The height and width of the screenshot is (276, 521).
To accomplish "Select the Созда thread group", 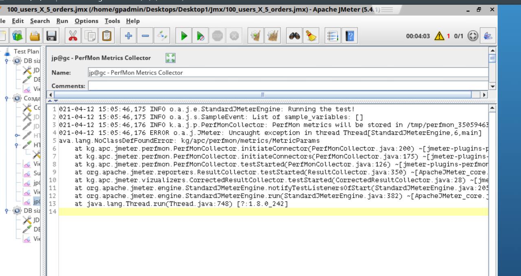I will point(32,98).
